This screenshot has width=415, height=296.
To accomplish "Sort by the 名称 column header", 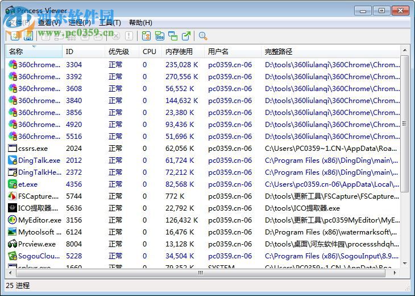I will tap(34, 51).
